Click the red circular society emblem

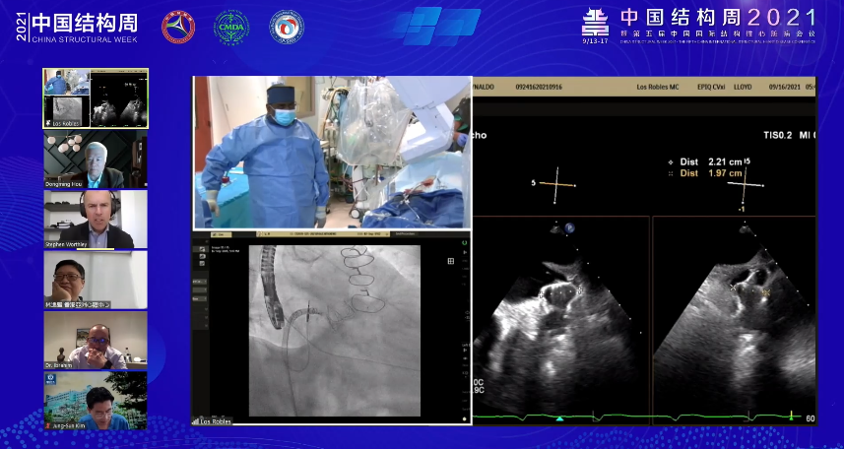click(178, 27)
